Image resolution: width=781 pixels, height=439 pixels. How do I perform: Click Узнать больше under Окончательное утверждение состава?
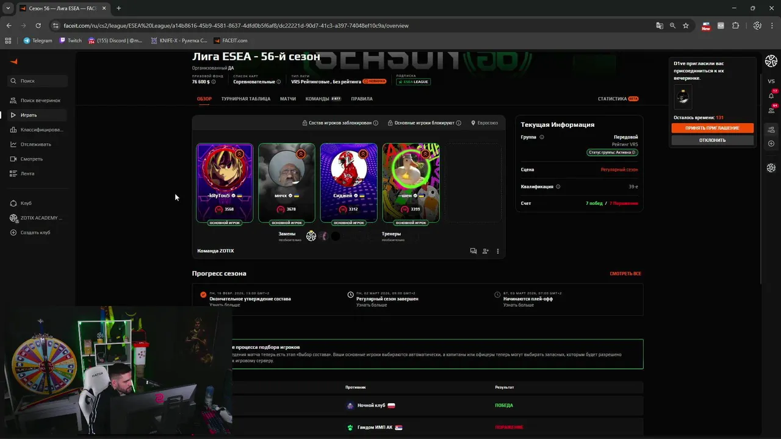coord(225,305)
